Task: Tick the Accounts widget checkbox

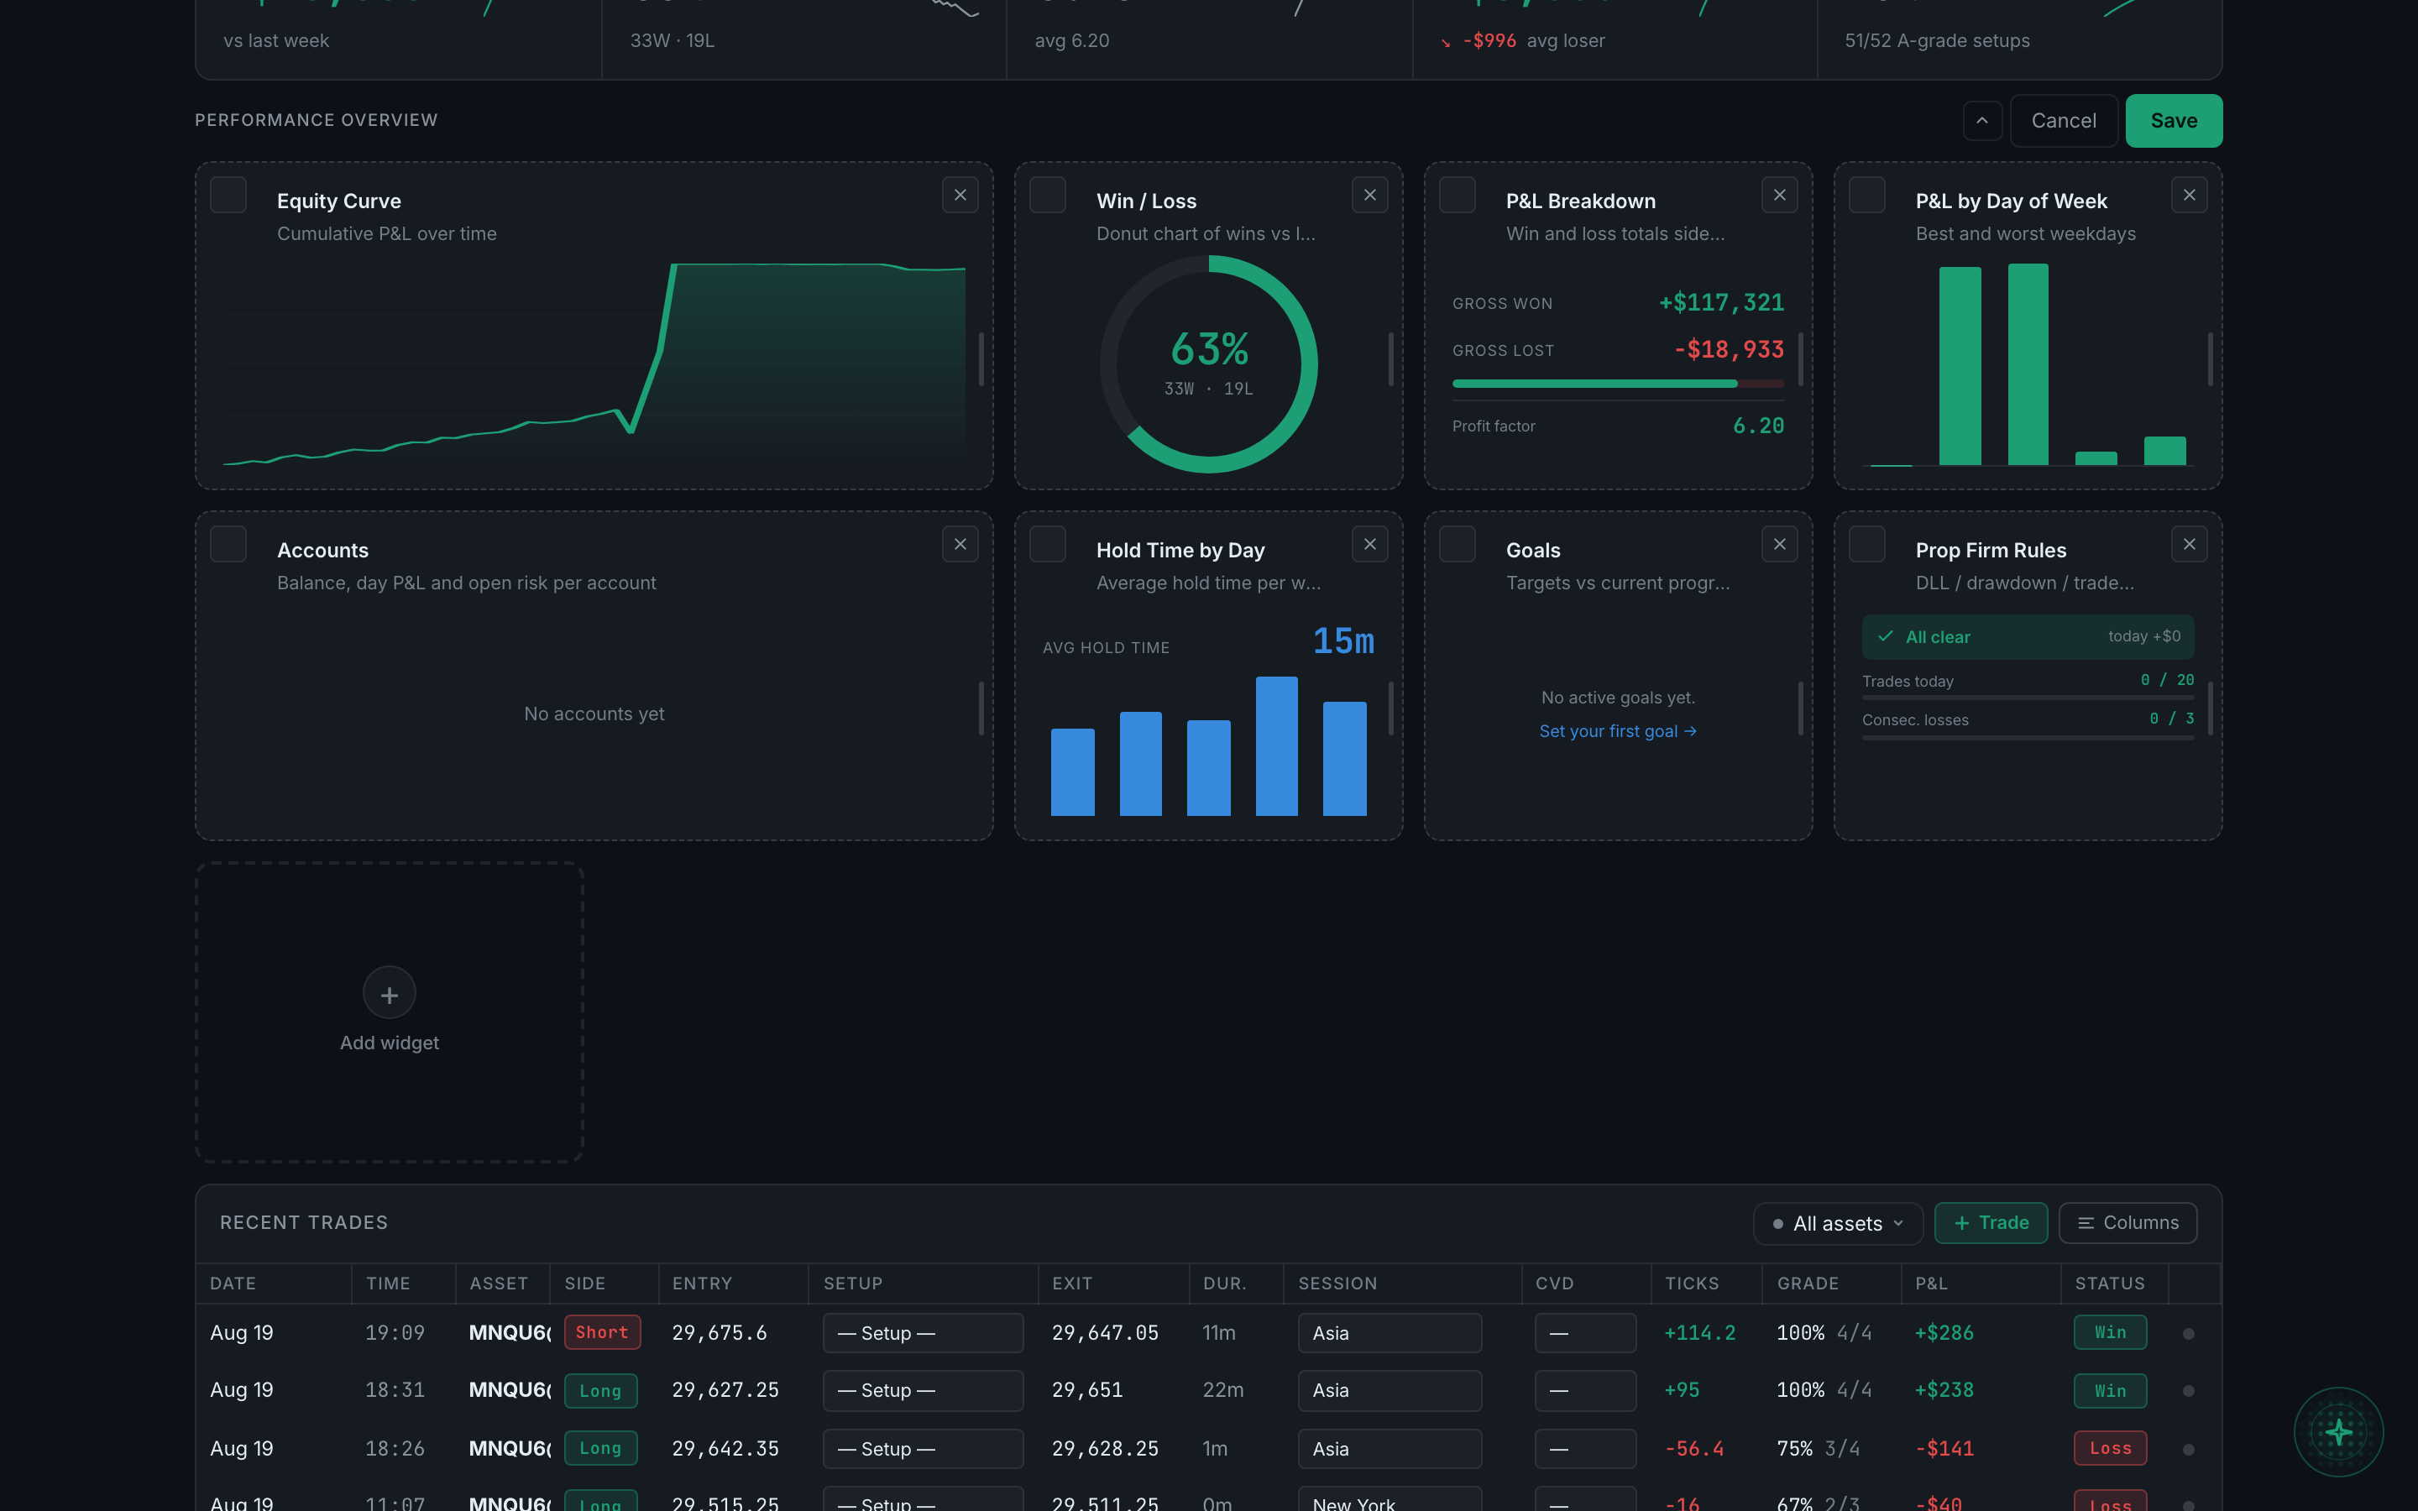Action: [x=228, y=544]
